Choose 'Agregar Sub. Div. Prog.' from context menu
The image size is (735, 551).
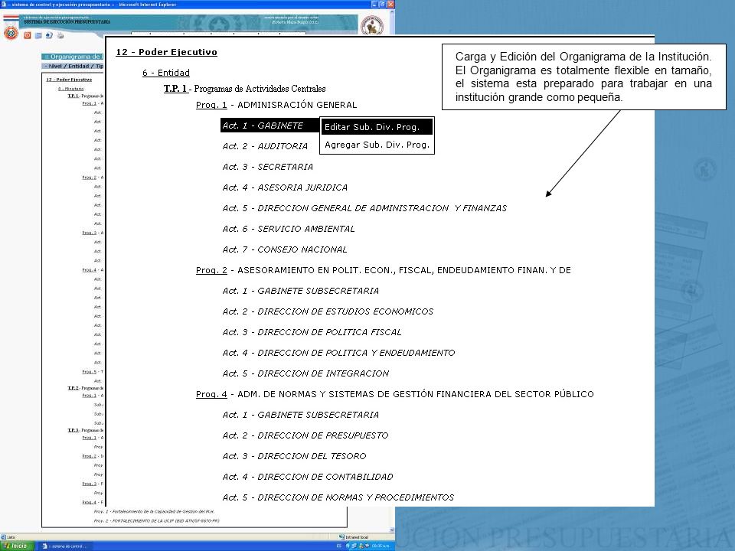(x=377, y=145)
